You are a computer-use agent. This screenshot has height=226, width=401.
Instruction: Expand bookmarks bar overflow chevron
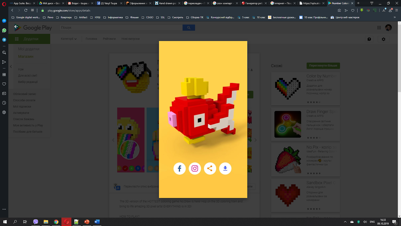click(x=395, y=17)
